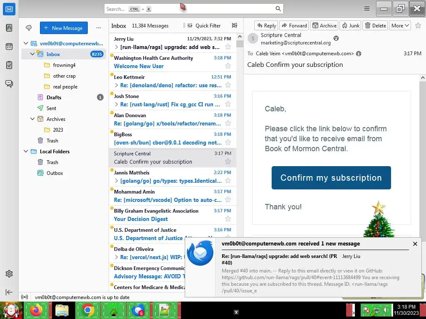Star the Josh Stone message
This screenshot has height=319, width=426.
tap(228, 104)
